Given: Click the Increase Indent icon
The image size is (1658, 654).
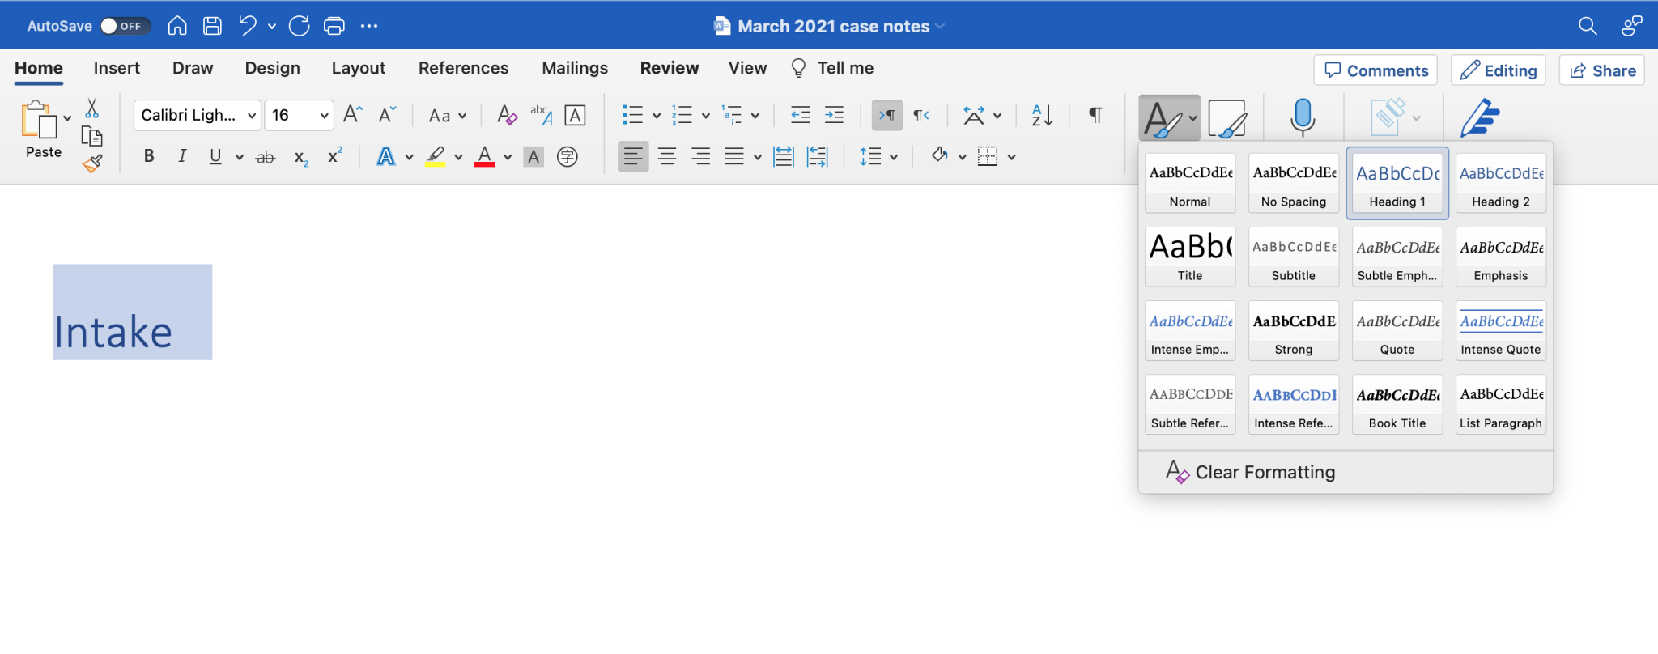Looking at the screenshot, I should 834,115.
